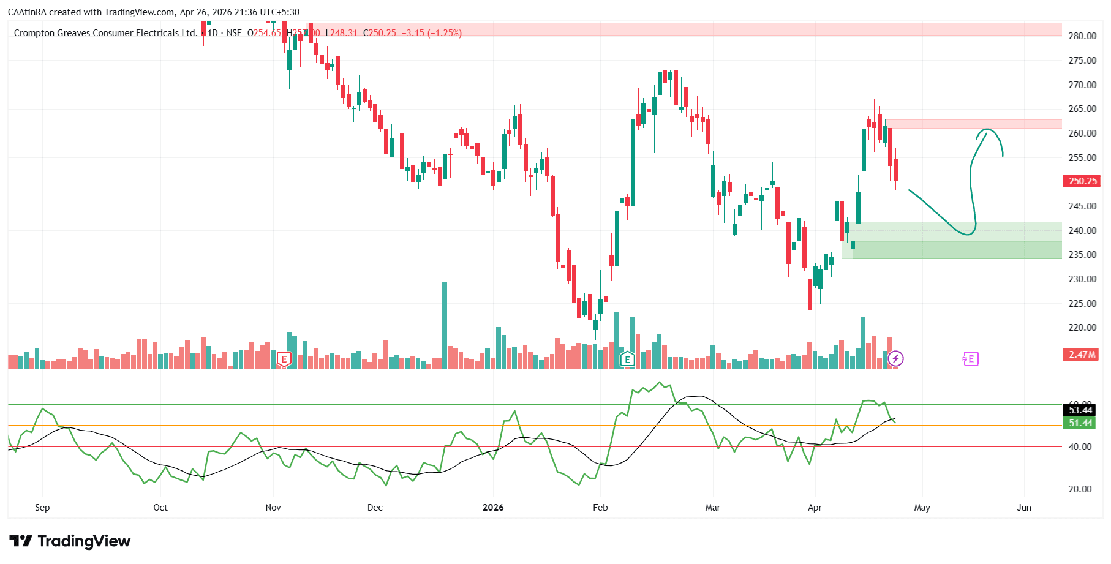Click the red earnings marker in November
Image resolution: width=1111 pixels, height=564 pixels.
pos(284,359)
